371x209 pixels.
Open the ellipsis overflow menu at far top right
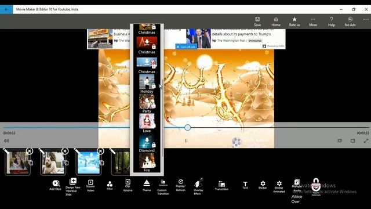(366, 20)
